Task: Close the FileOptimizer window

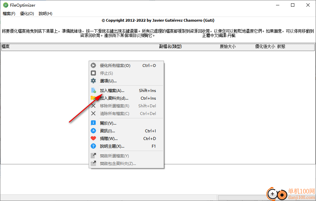Action: (308, 5)
